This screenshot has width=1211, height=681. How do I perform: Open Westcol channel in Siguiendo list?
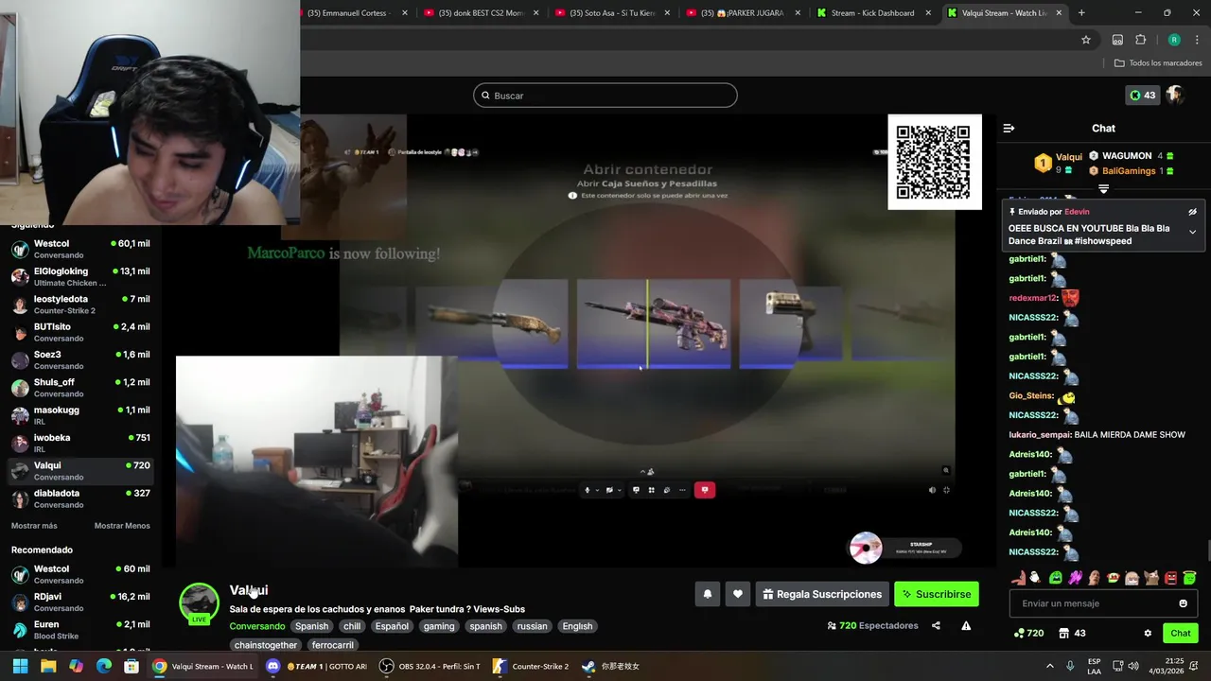tap(80, 249)
